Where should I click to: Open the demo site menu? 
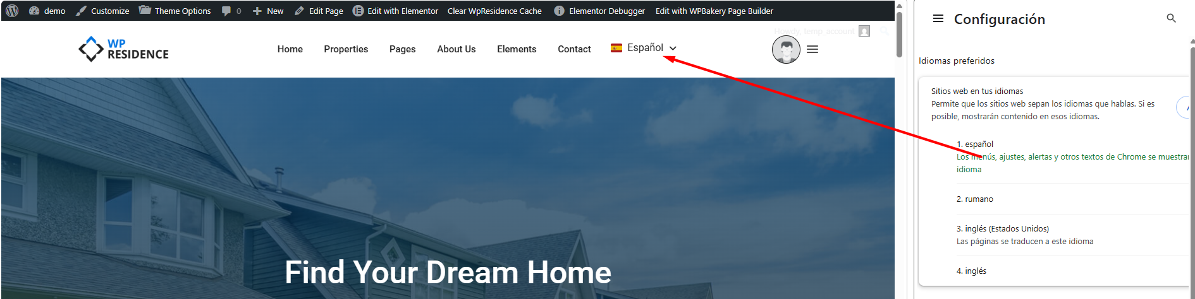47,11
